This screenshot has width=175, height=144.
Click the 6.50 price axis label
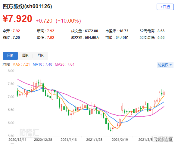[11, 110]
